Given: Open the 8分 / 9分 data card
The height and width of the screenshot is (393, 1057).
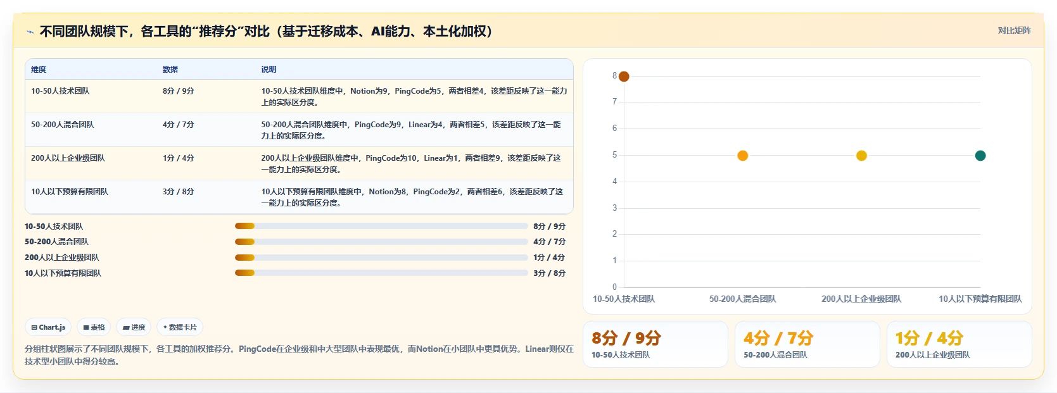Looking at the screenshot, I should tap(655, 344).
